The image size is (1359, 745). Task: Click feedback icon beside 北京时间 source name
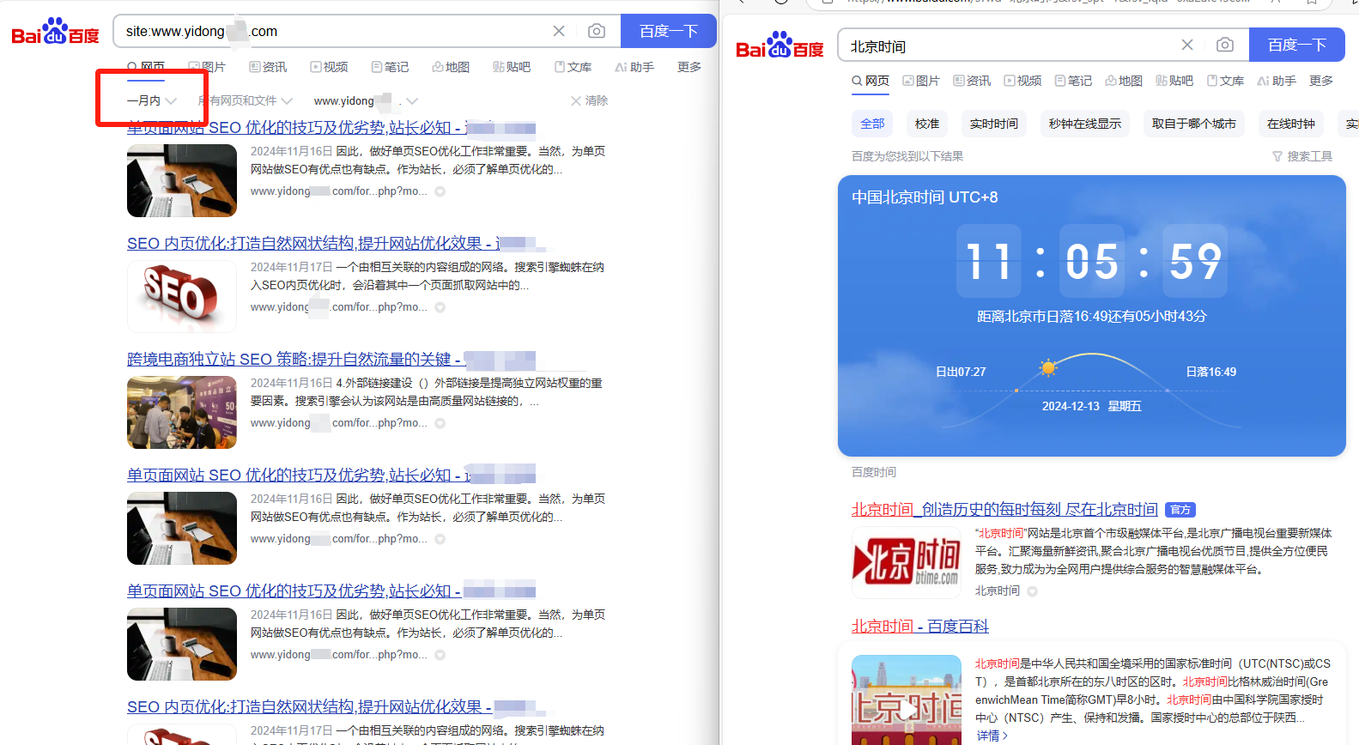(1033, 591)
